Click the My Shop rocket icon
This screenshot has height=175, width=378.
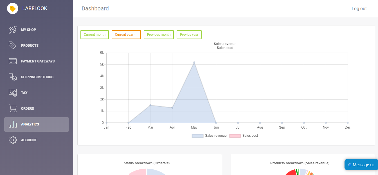pyautogui.click(x=13, y=30)
